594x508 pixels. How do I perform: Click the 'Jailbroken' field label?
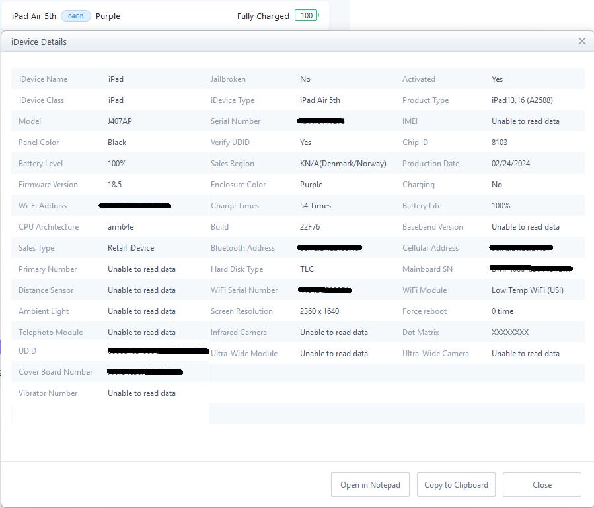[x=228, y=79]
